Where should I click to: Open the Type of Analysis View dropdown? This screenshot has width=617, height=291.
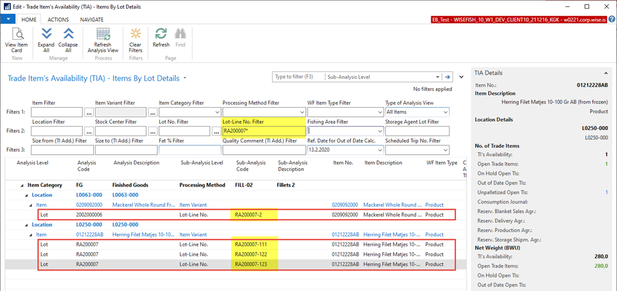tap(445, 112)
